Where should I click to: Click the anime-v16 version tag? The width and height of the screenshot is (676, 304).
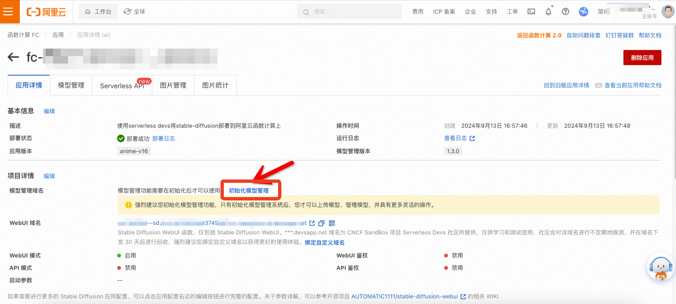(134, 151)
